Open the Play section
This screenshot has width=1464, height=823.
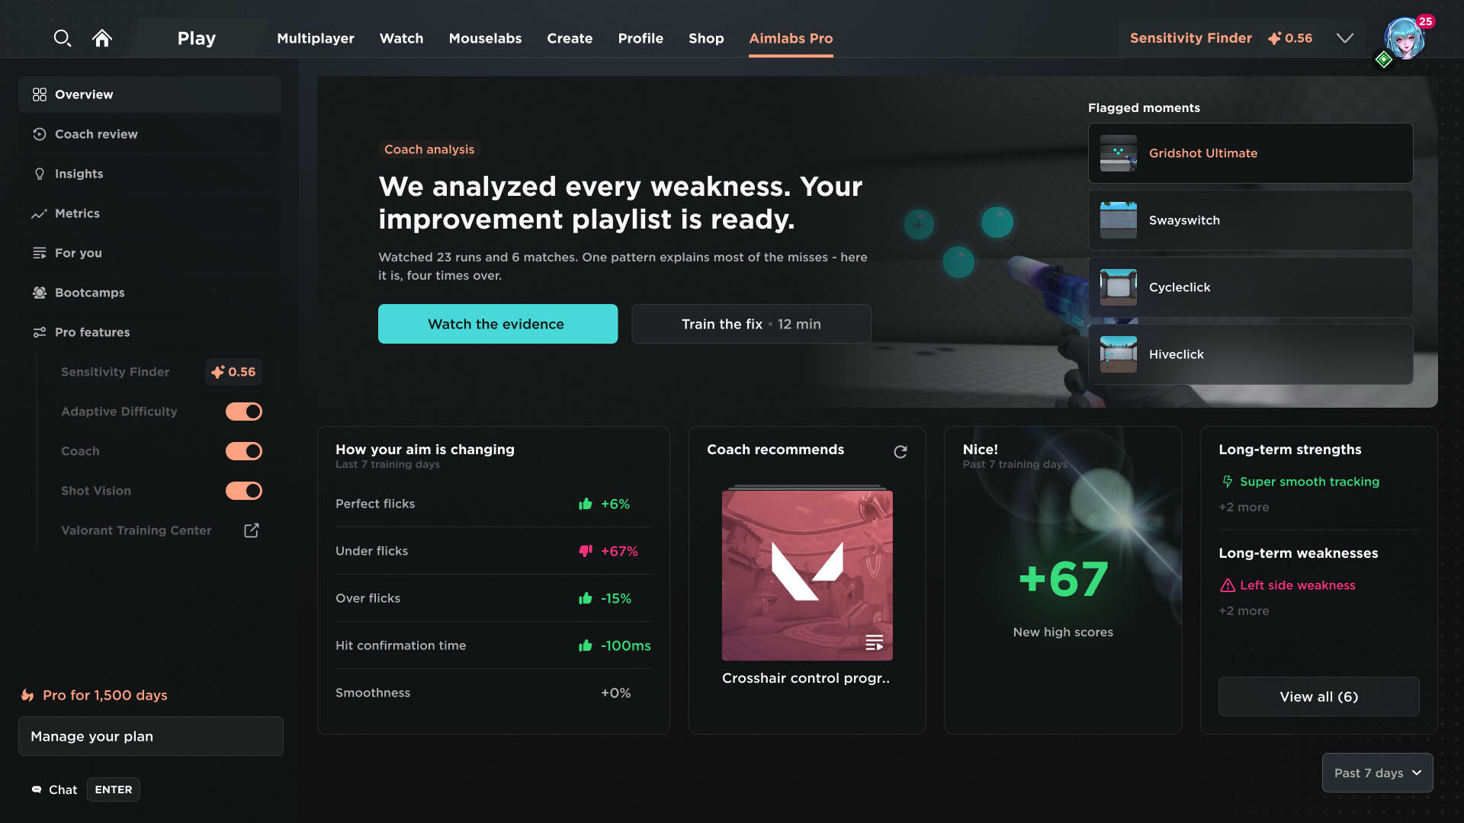coord(197,38)
